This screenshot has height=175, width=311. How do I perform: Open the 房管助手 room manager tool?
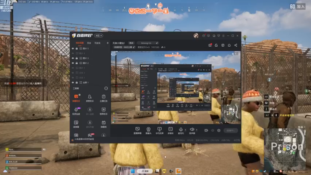click(90, 98)
